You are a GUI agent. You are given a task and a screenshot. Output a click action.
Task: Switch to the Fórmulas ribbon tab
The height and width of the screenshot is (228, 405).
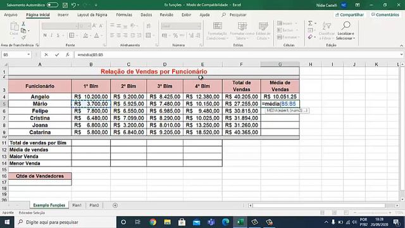[124, 15]
